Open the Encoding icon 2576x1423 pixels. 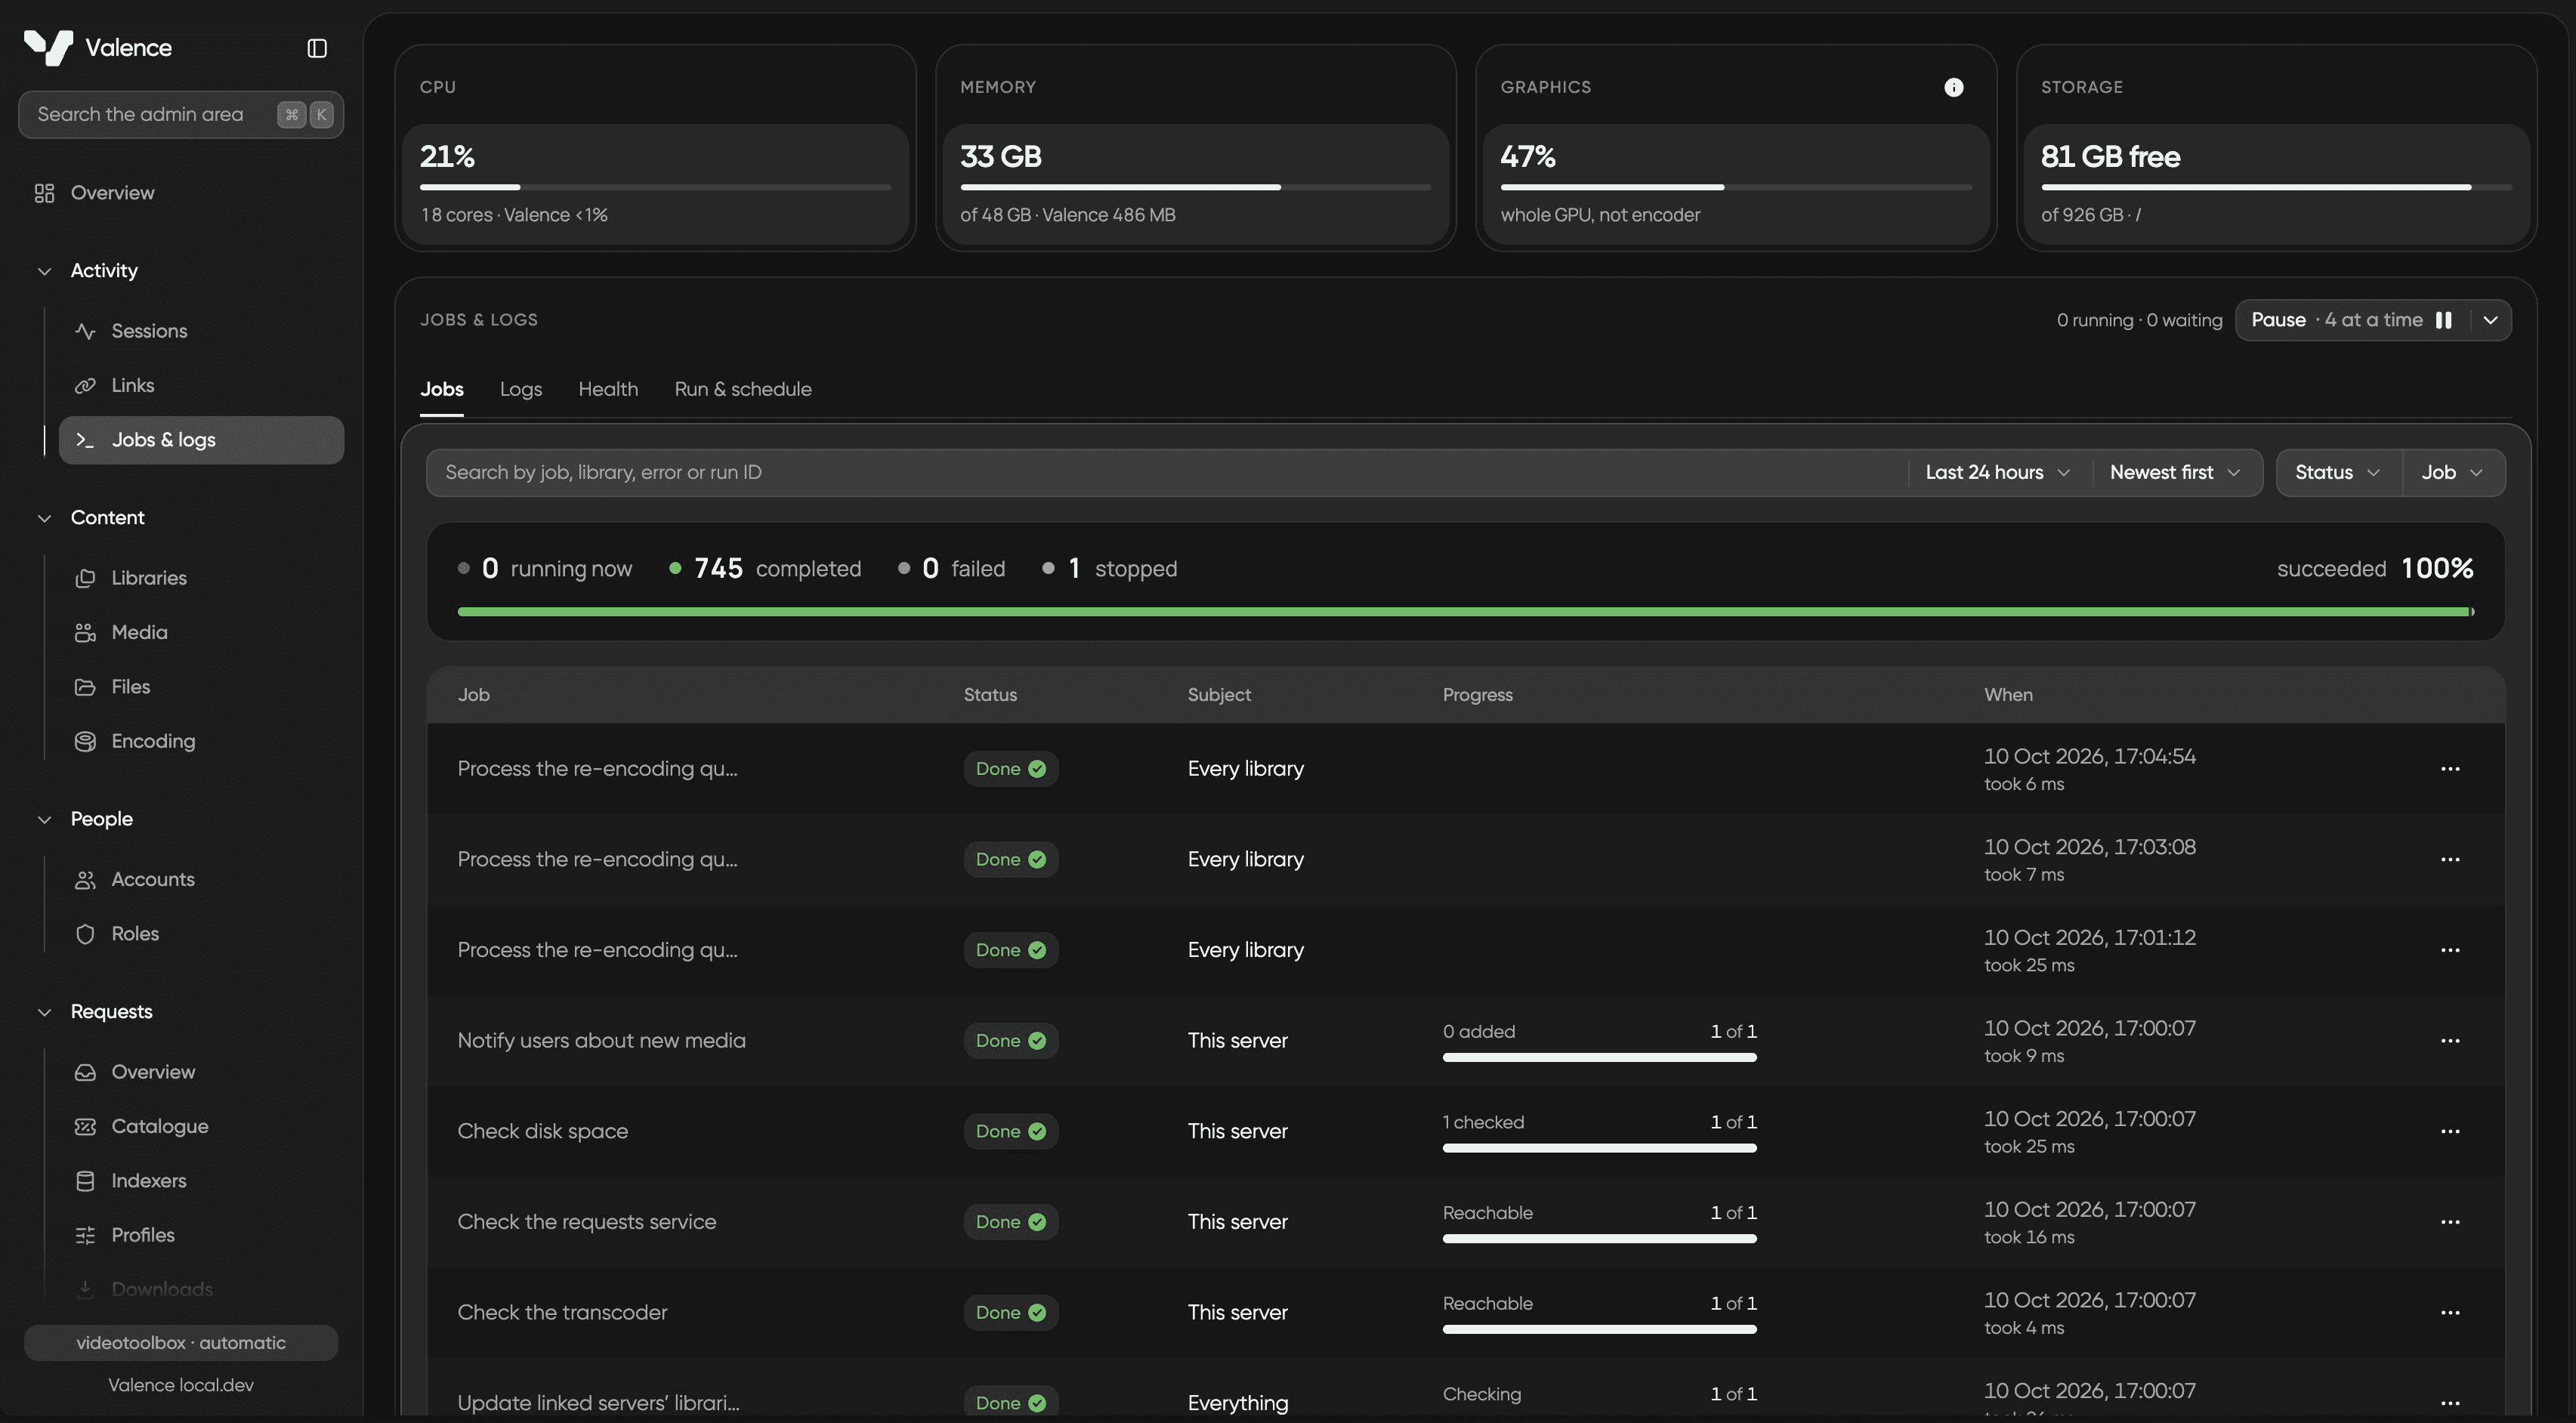85,741
